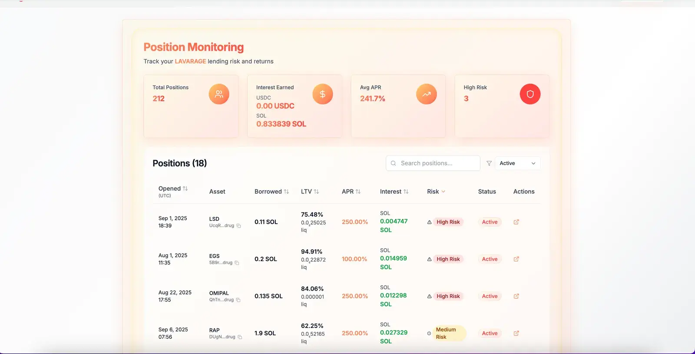Sort by Interest column arrows
695x354 pixels.
406,192
